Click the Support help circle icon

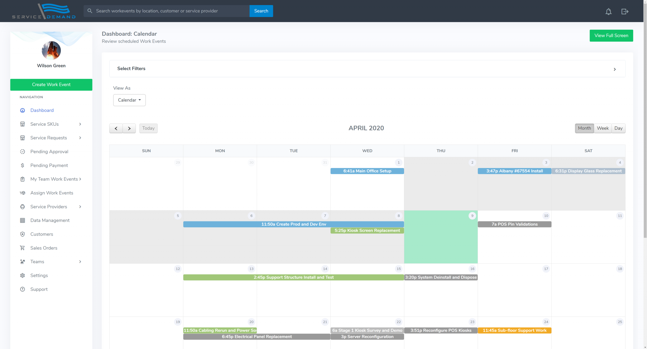pyautogui.click(x=22, y=289)
